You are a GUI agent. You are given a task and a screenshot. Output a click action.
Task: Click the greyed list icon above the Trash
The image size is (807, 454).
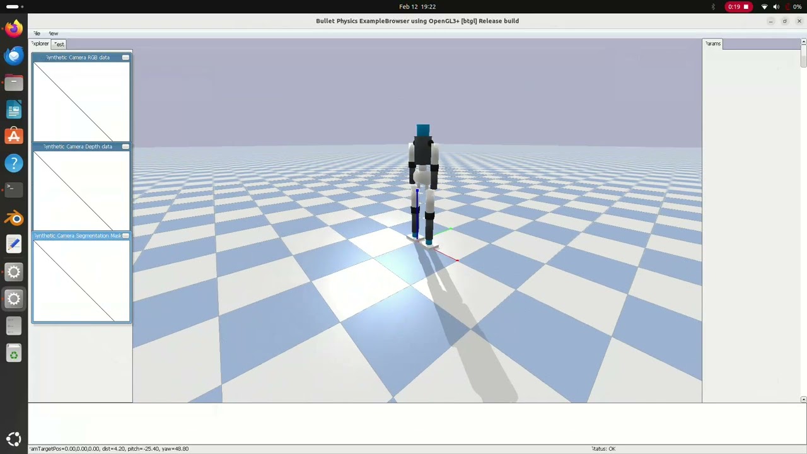(14, 325)
